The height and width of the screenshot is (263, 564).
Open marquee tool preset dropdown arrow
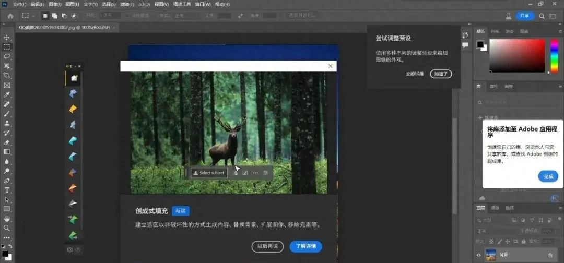(x=33, y=16)
